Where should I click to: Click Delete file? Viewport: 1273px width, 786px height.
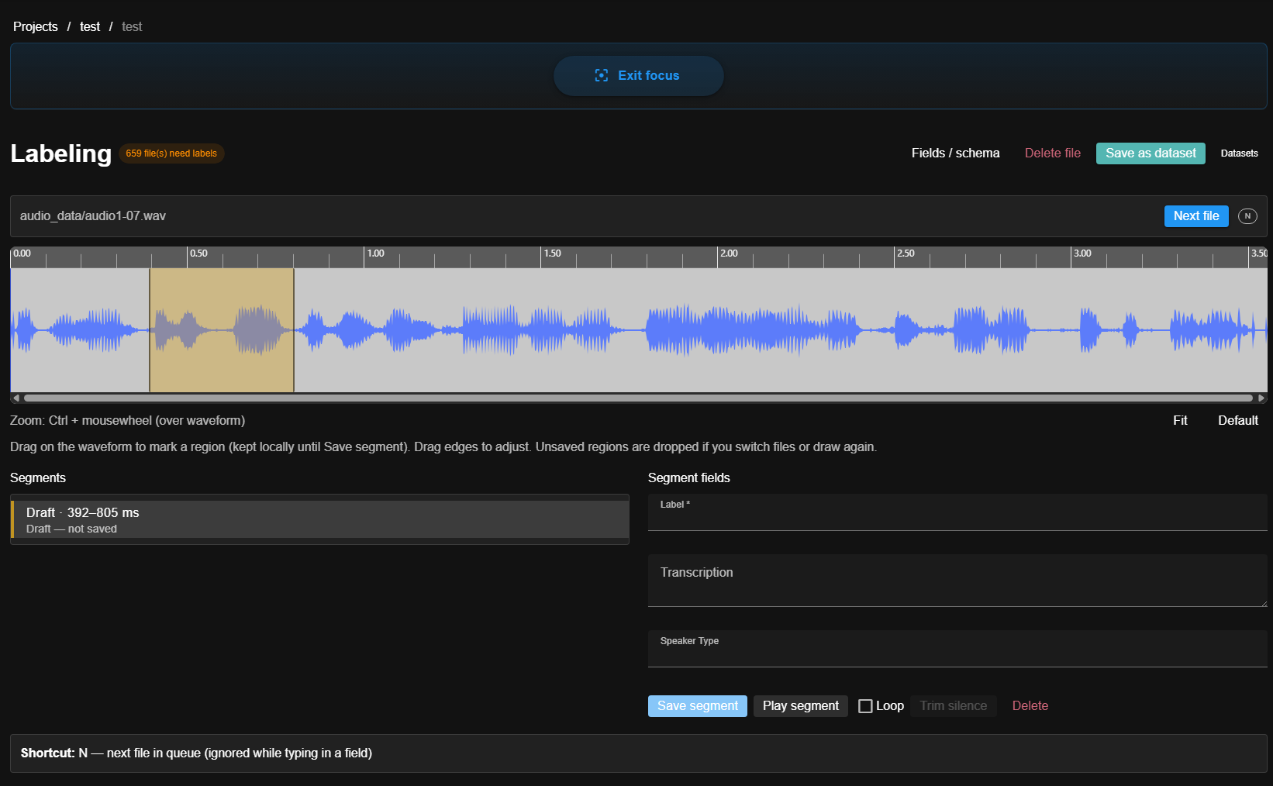pyautogui.click(x=1052, y=153)
